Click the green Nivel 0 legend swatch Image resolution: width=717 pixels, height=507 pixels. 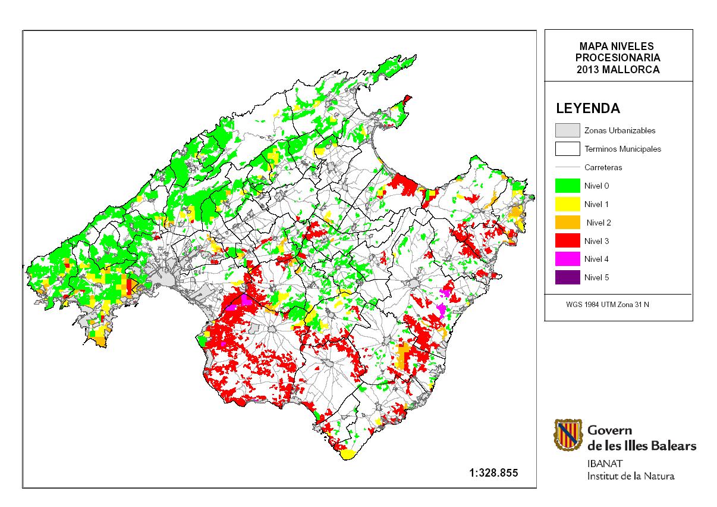[x=567, y=186]
